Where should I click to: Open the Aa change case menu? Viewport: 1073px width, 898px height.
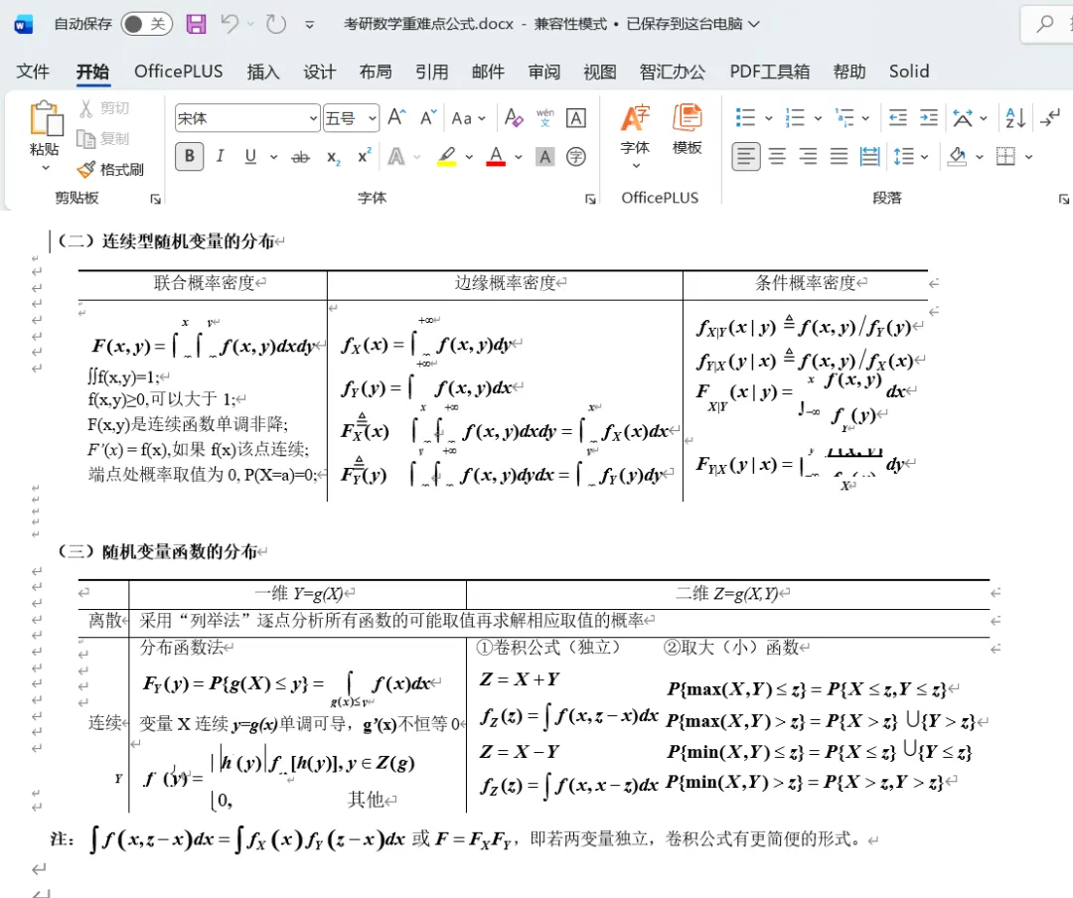469,118
